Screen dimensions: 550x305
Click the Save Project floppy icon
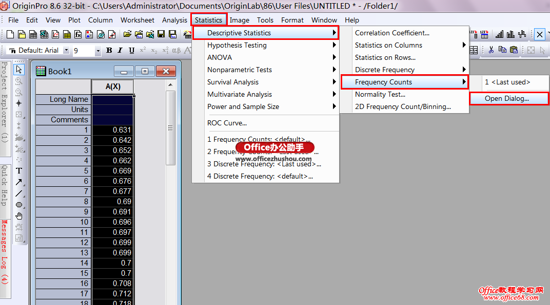[x=161, y=34]
